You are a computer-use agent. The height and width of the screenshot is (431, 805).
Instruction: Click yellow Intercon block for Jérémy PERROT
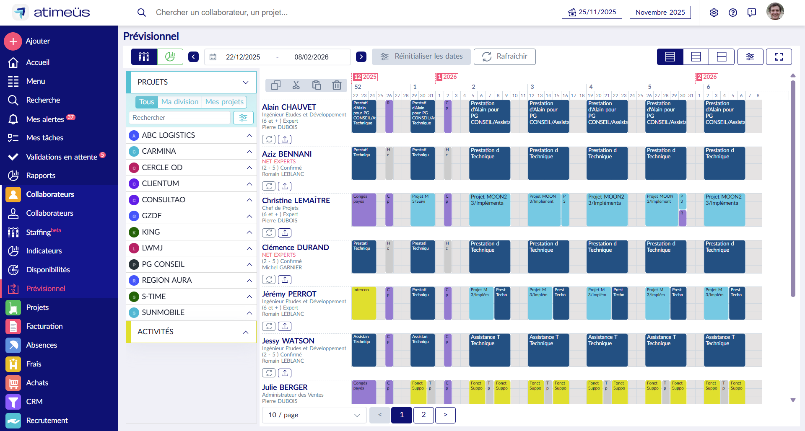click(x=364, y=303)
